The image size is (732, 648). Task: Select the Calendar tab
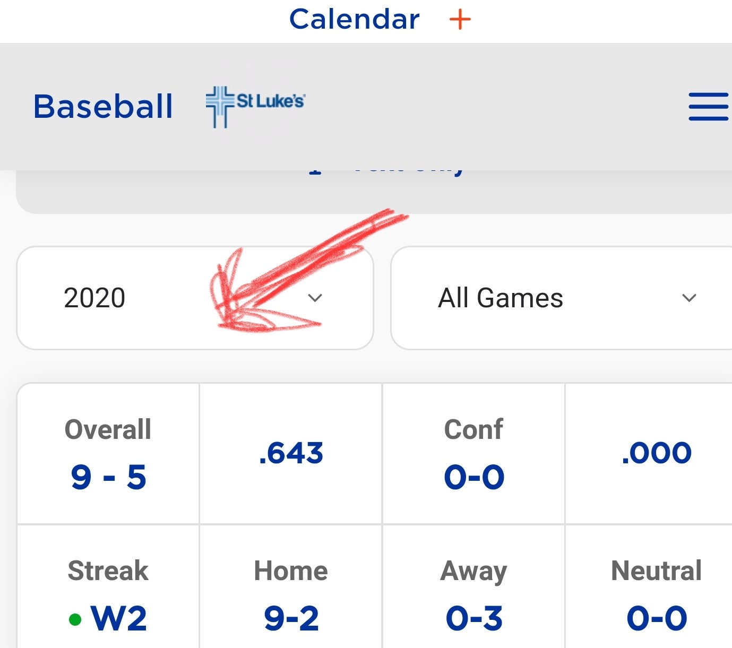tap(354, 20)
